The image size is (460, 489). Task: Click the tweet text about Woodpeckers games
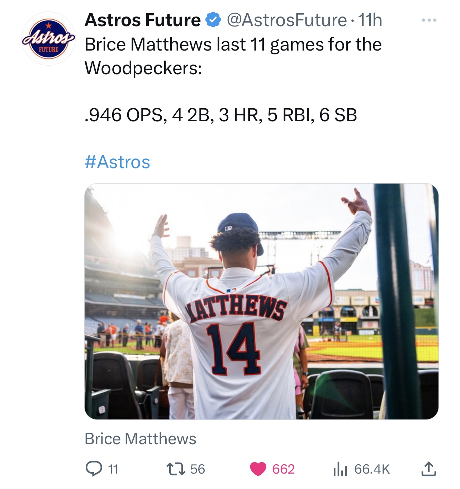point(233,56)
